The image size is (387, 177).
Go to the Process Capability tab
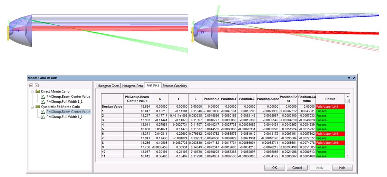[175, 86]
